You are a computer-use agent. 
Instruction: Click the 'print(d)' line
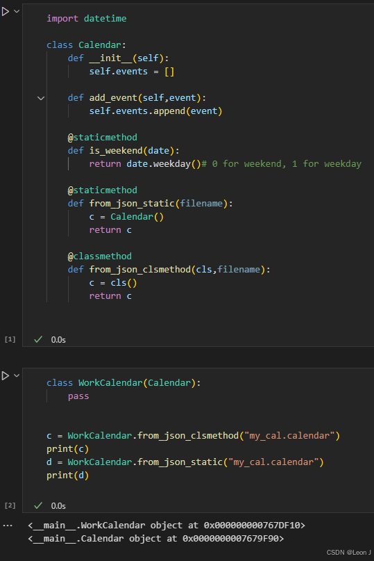[67, 475]
